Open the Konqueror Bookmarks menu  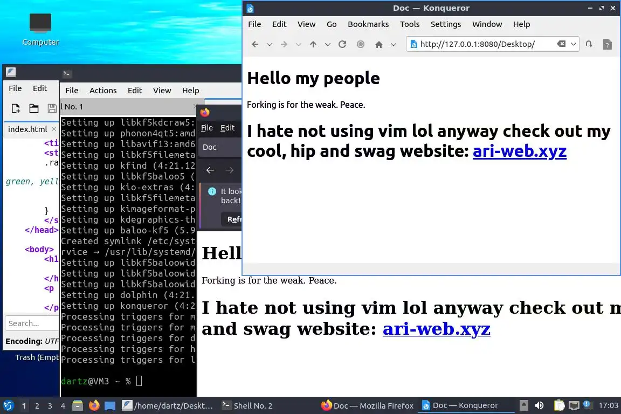[x=368, y=24]
